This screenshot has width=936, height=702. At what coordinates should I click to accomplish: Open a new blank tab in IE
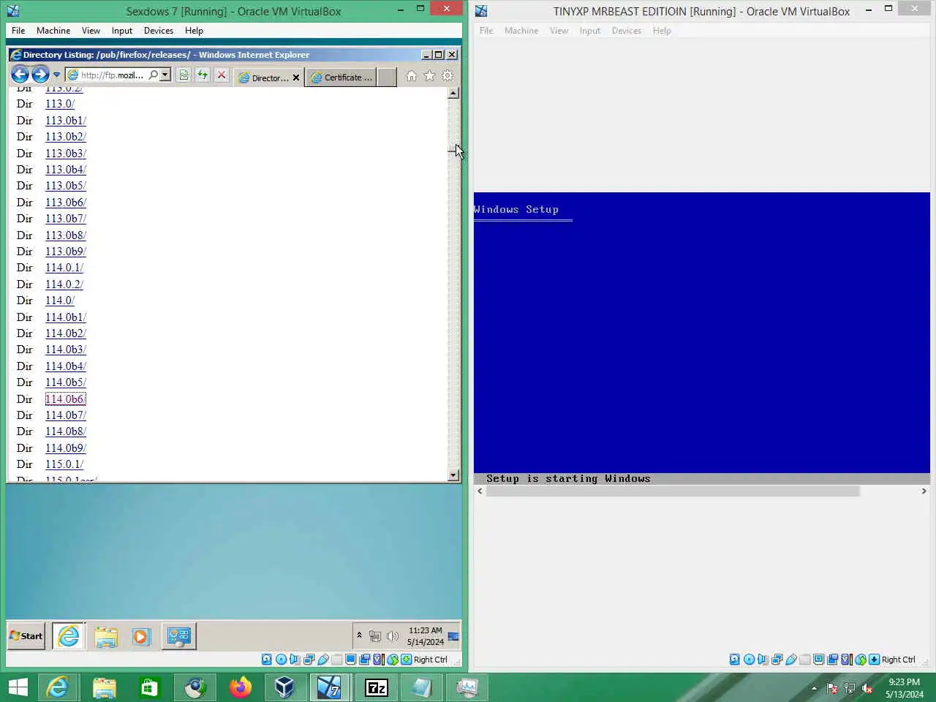[388, 78]
